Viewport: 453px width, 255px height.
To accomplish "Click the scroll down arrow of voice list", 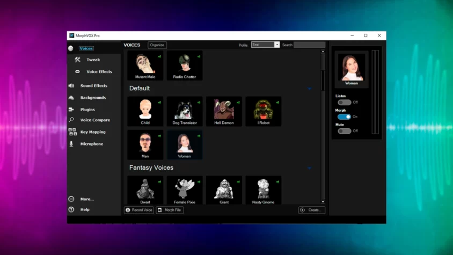I will tap(323, 201).
